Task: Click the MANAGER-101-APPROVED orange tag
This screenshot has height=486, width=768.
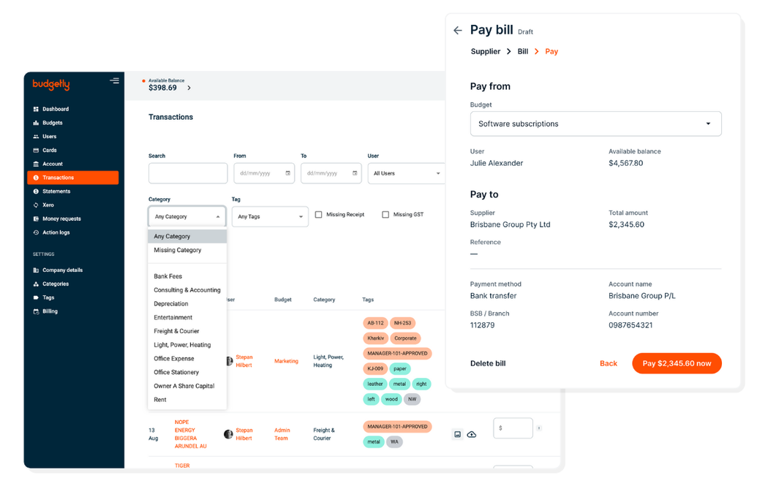Action: 397,353
